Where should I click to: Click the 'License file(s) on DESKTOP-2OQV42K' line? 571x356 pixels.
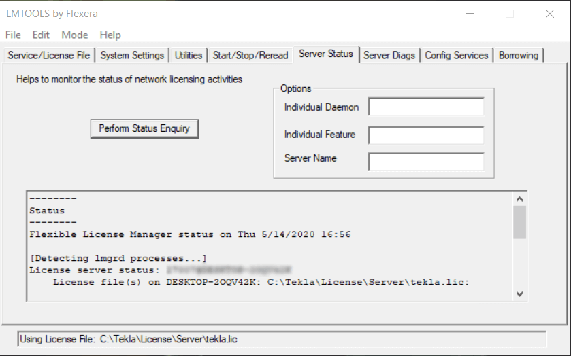[x=261, y=282]
